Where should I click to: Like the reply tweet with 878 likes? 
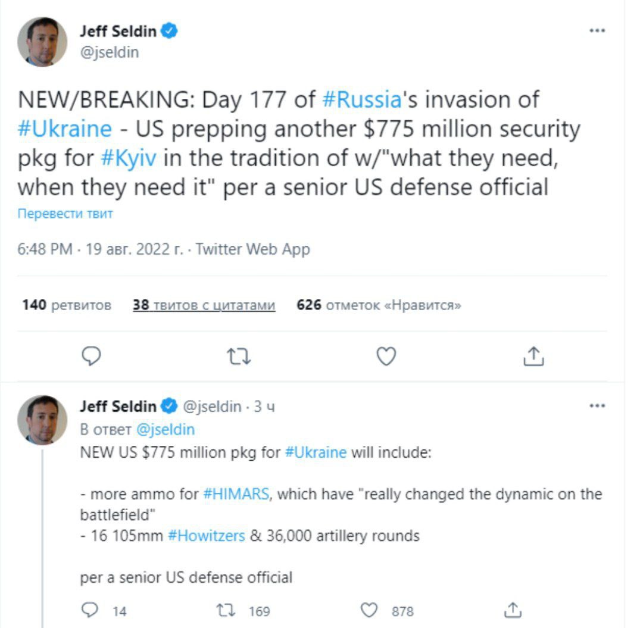(369, 610)
